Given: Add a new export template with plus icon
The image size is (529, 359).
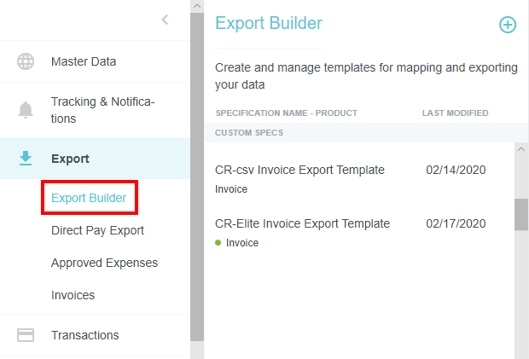Looking at the screenshot, I should [x=507, y=25].
